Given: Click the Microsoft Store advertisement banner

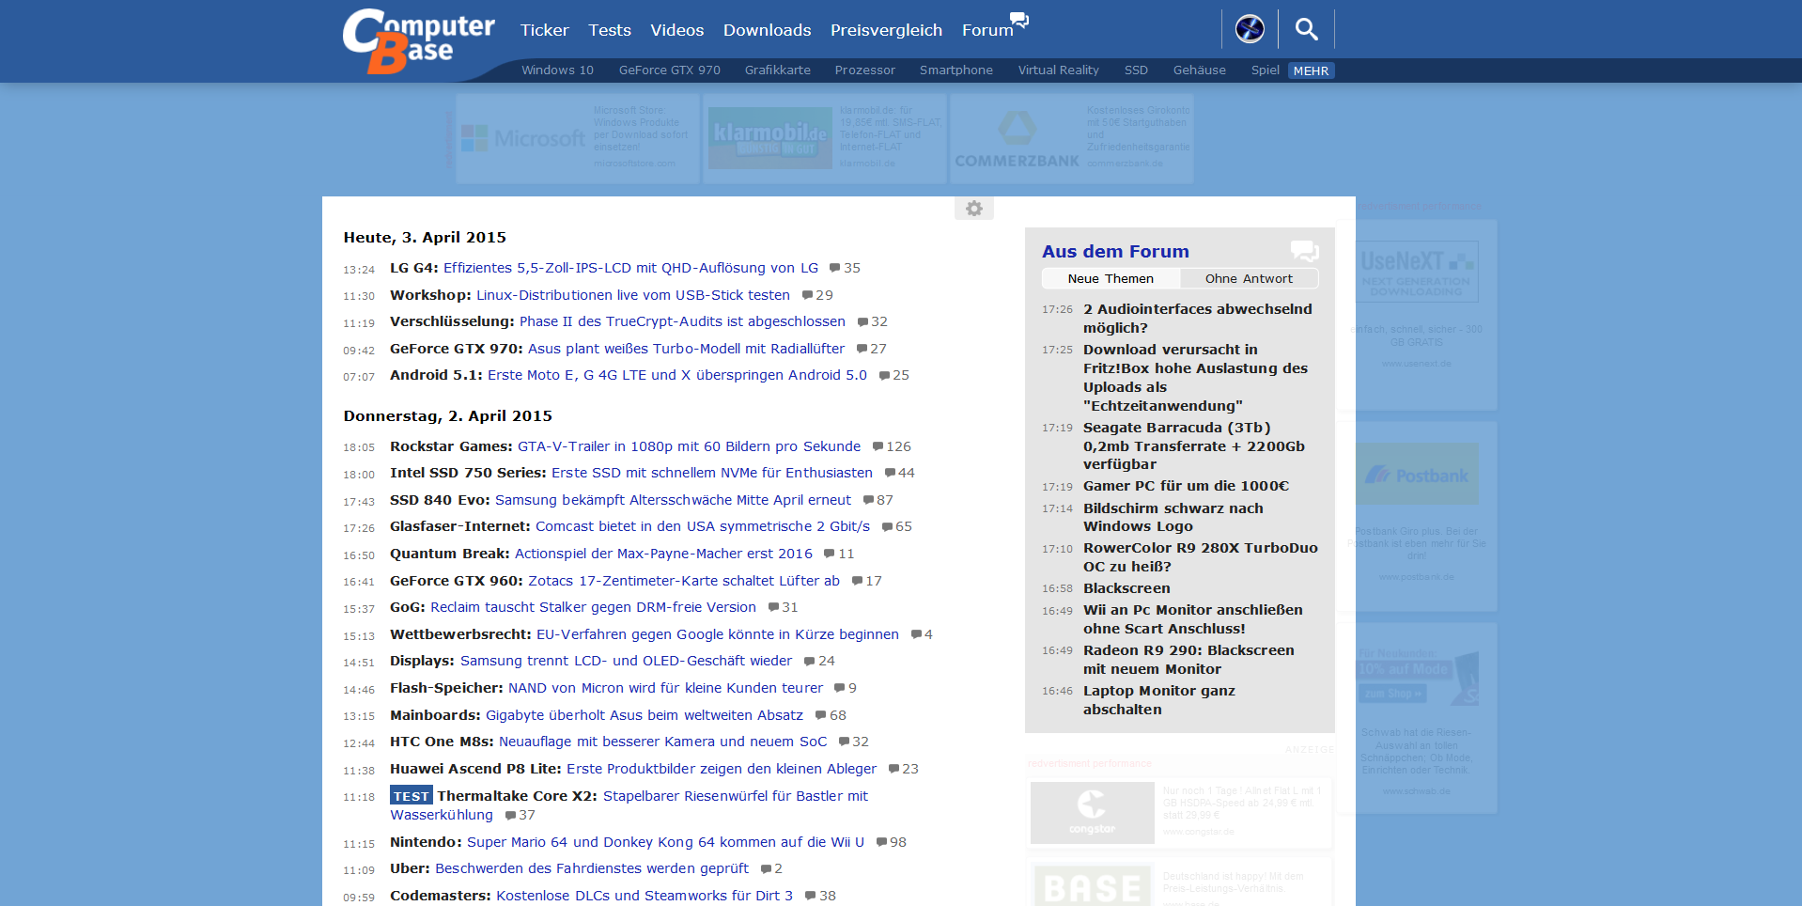Looking at the screenshot, I should pos(577,138).
